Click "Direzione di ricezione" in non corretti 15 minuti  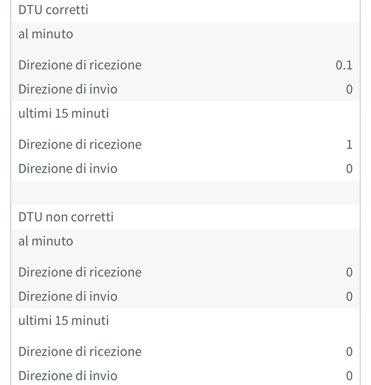click(x=80, y=352)
